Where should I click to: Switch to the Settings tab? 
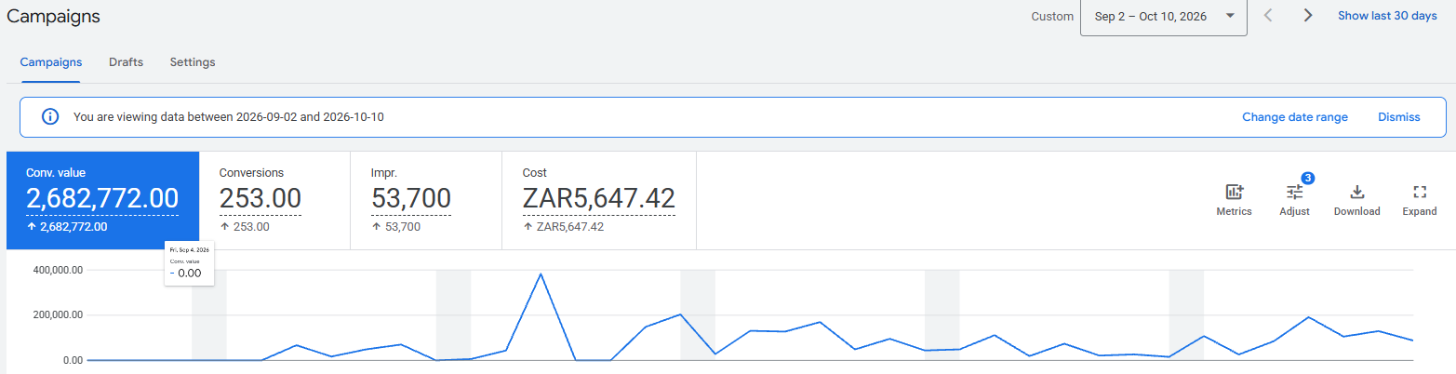[x=193, y=62]
